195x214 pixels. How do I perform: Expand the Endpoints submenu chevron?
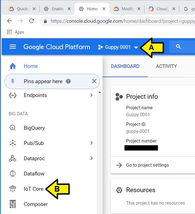(x=92, y=95)
